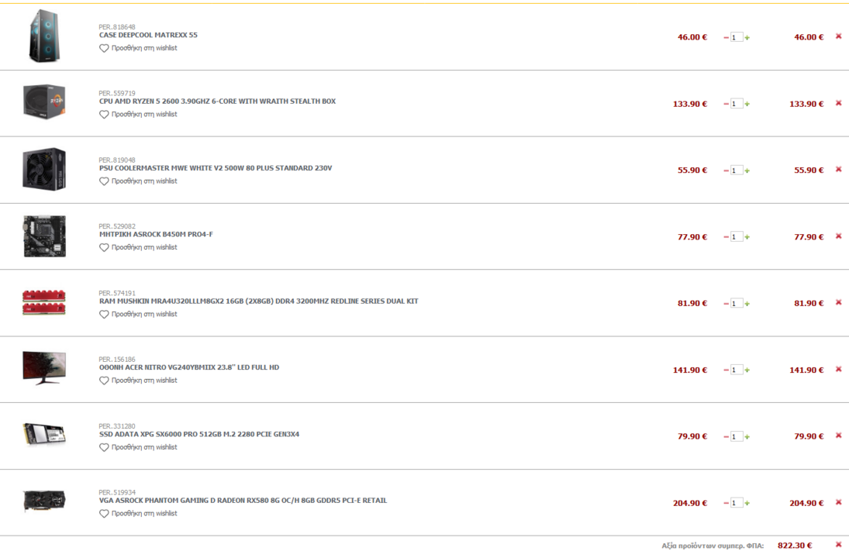Decrease quantity of ACER NITRO monitor
Image resolution: width=849 pixels, height=558 pixels.
tap(726, 370)
